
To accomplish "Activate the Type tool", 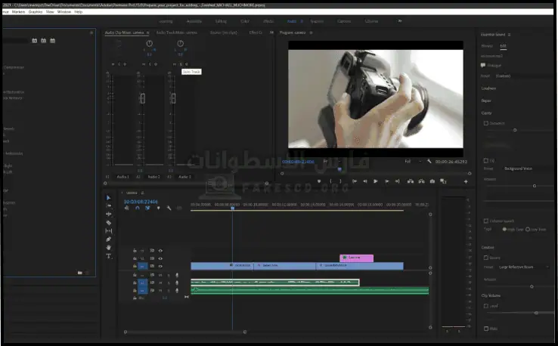I will pyautogui.click(x=108, y=256).
